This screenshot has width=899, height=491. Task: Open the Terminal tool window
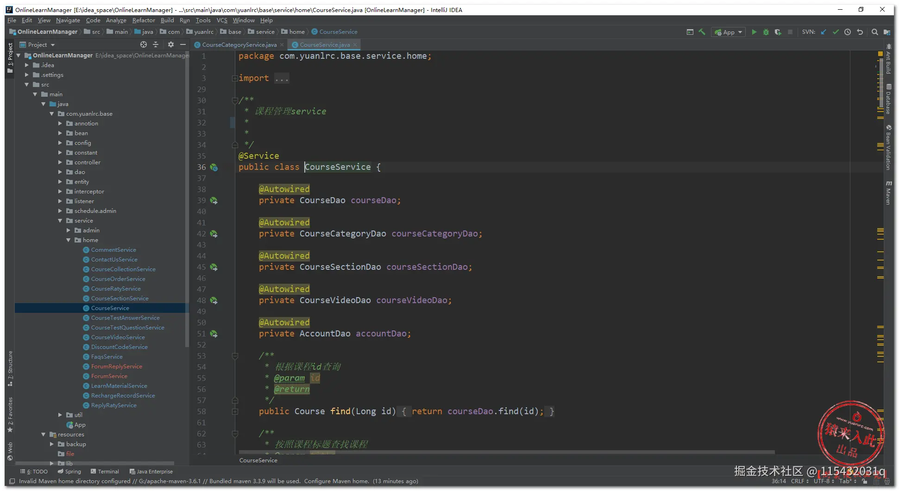(105, 472)
